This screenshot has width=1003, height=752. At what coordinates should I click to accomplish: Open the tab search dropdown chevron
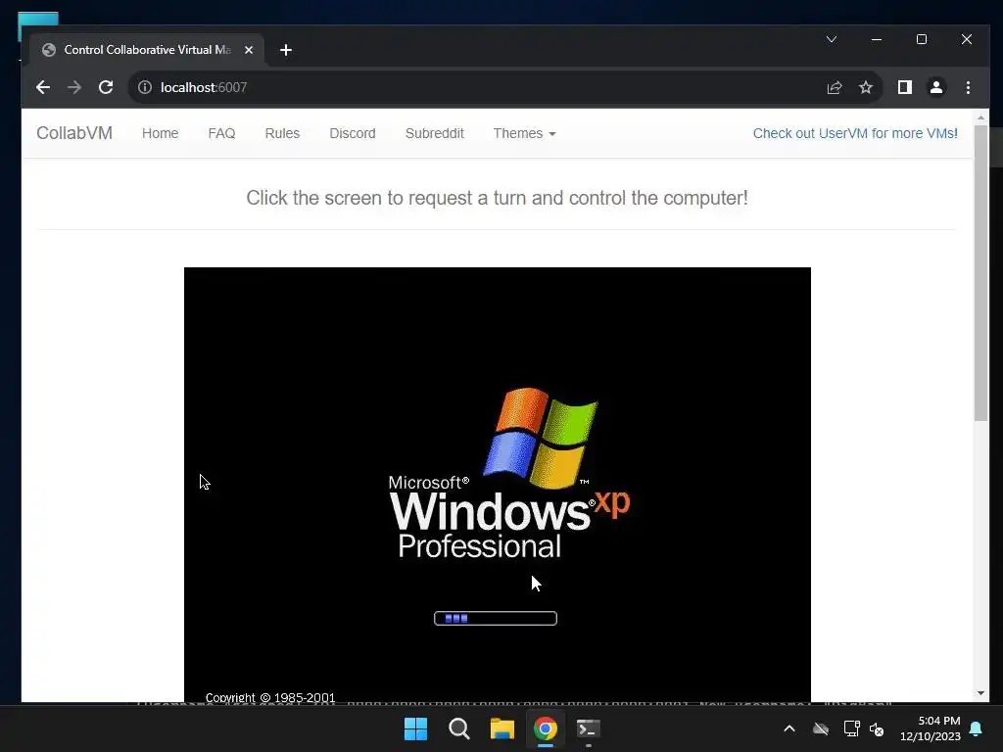[832, 39]
